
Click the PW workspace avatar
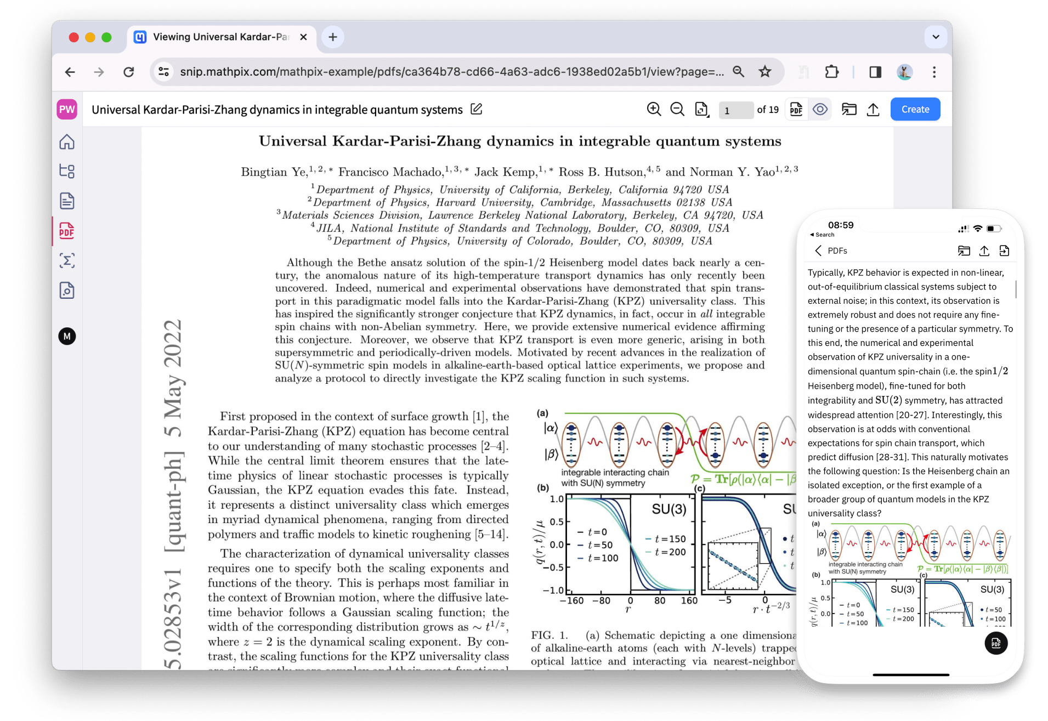67,109
